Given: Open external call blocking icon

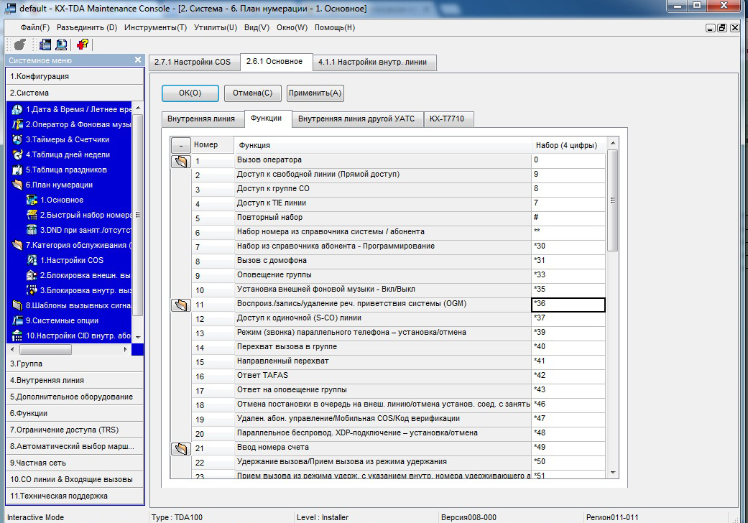Looking at the screenshot, I should coord(32,276).
